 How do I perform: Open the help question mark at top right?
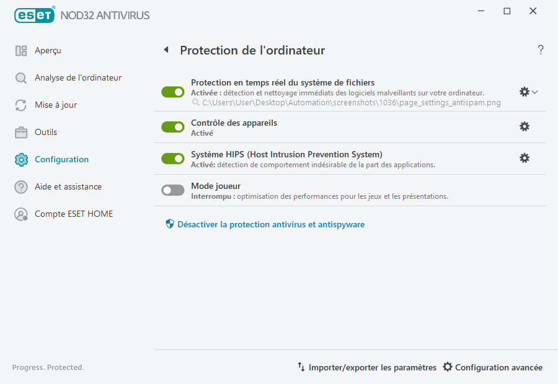pyautogui.click(x=540, y=50)
